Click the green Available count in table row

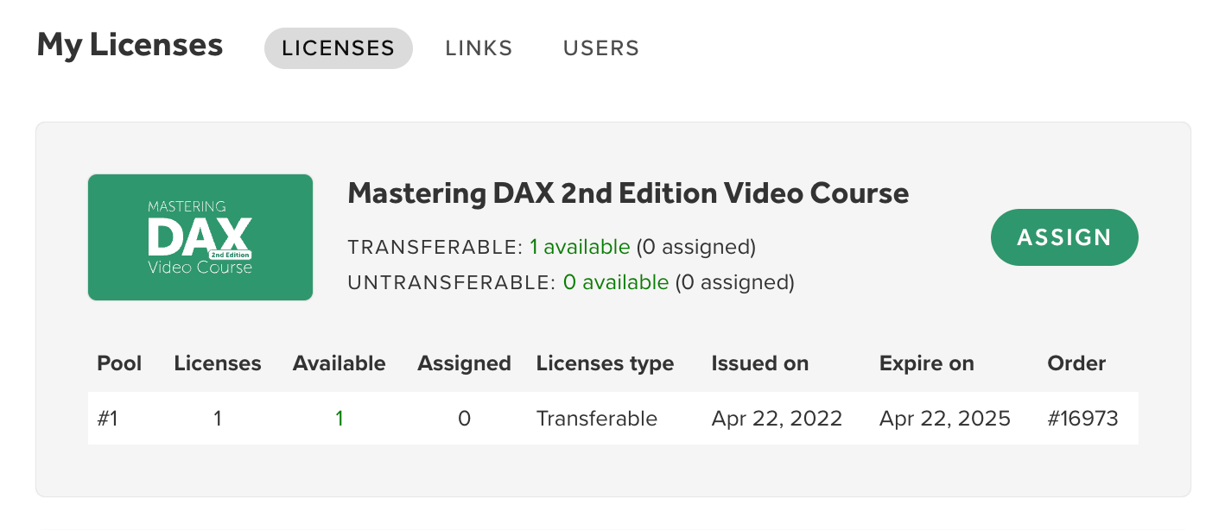[340, 419]
